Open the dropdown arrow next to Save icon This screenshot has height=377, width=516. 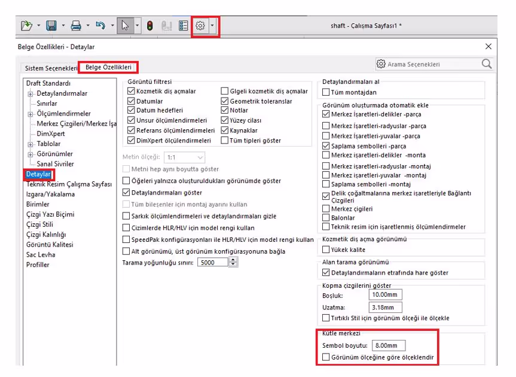(x=63, y=25)
